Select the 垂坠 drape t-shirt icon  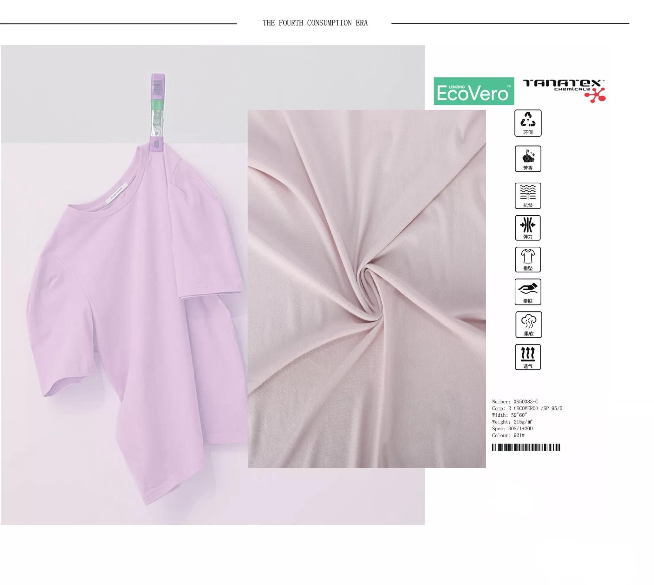click(528, 259)
